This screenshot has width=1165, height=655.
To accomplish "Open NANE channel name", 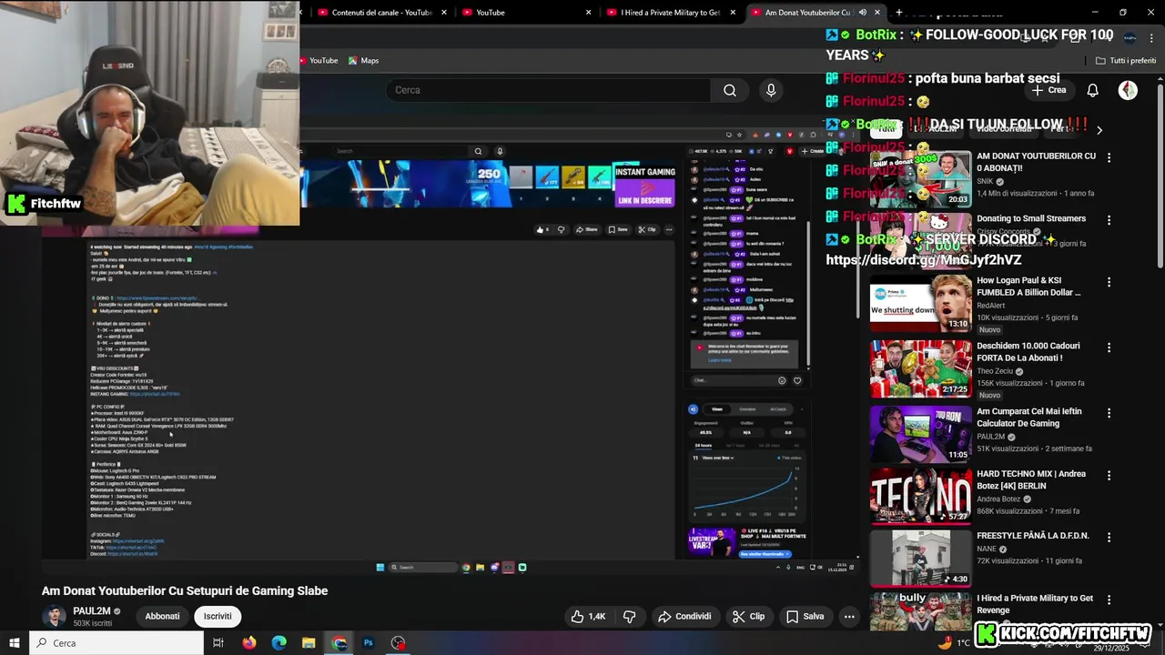I will pos(987,549).
